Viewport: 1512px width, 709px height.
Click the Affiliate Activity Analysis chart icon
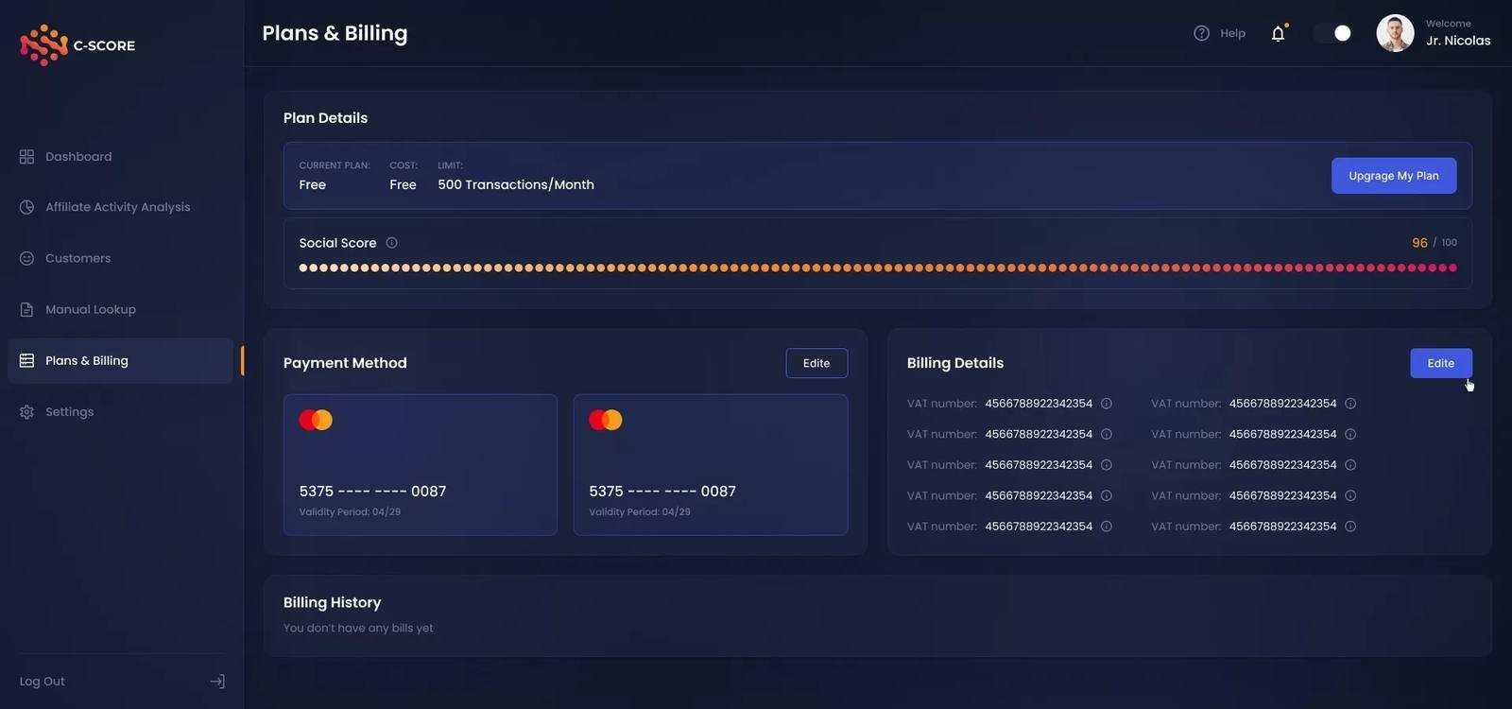26,207
